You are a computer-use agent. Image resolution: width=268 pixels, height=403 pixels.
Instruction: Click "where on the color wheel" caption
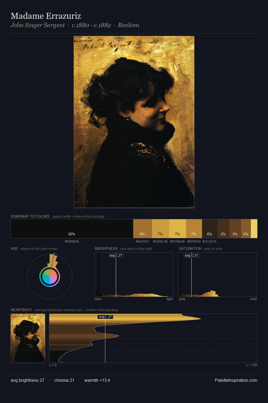tap(39, 249)
